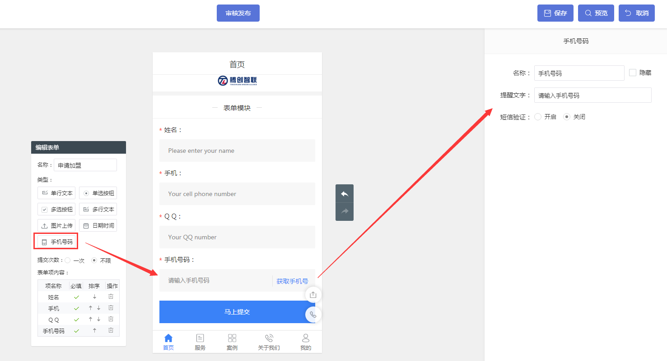Click the redo arrow icon
The width and height of the screenshot is (667, 361).
(x=344, y=211)
